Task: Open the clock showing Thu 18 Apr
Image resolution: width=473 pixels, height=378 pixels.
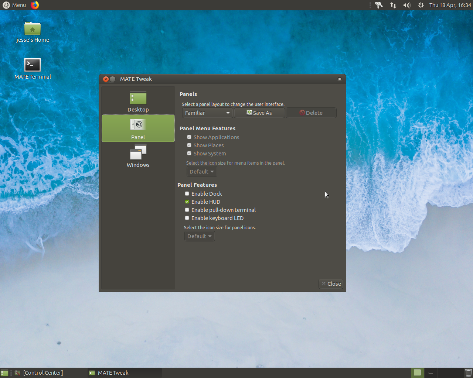Action: pos(450,5)
